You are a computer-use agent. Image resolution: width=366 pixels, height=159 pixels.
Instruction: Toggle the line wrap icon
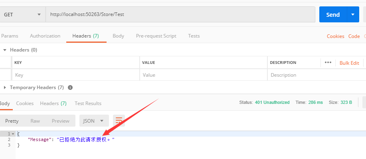119,121
